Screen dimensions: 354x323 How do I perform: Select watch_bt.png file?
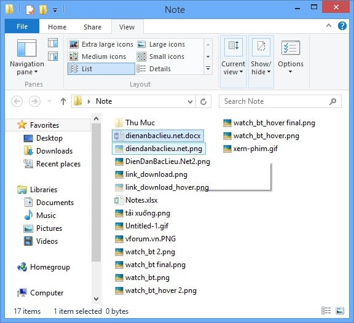click(x=142, y=278)
